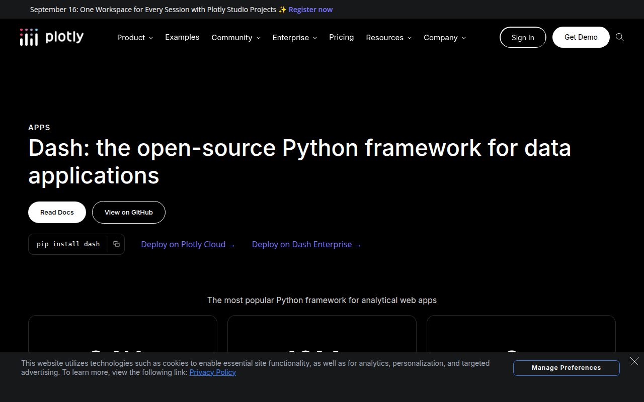Image resolution: width=644 pixels, height=402 pixels.
Task: Click the pip install dash command text
Action: click(x=68, y=244)
